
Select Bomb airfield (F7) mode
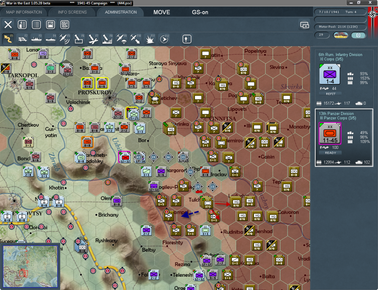(x=93, y=39)
